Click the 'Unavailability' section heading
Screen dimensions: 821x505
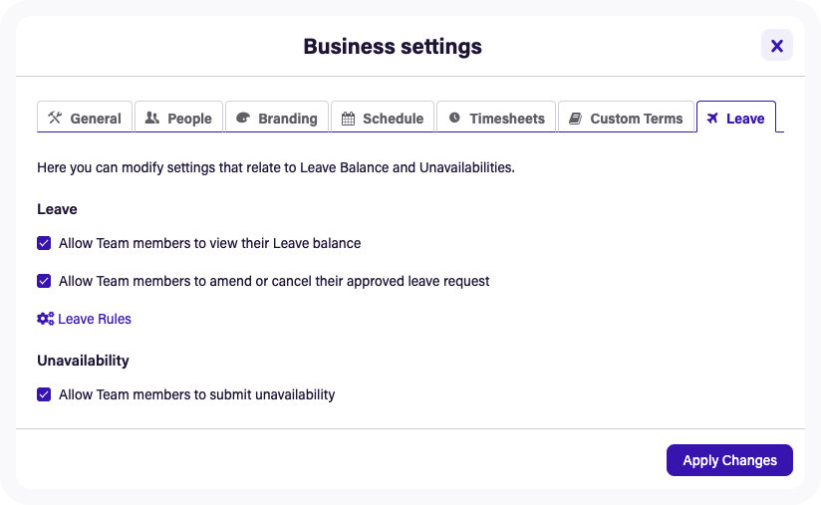pyautogui.click(x=84, y=361)
